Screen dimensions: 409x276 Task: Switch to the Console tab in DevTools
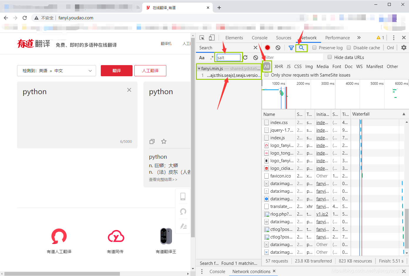click(259, 38)
